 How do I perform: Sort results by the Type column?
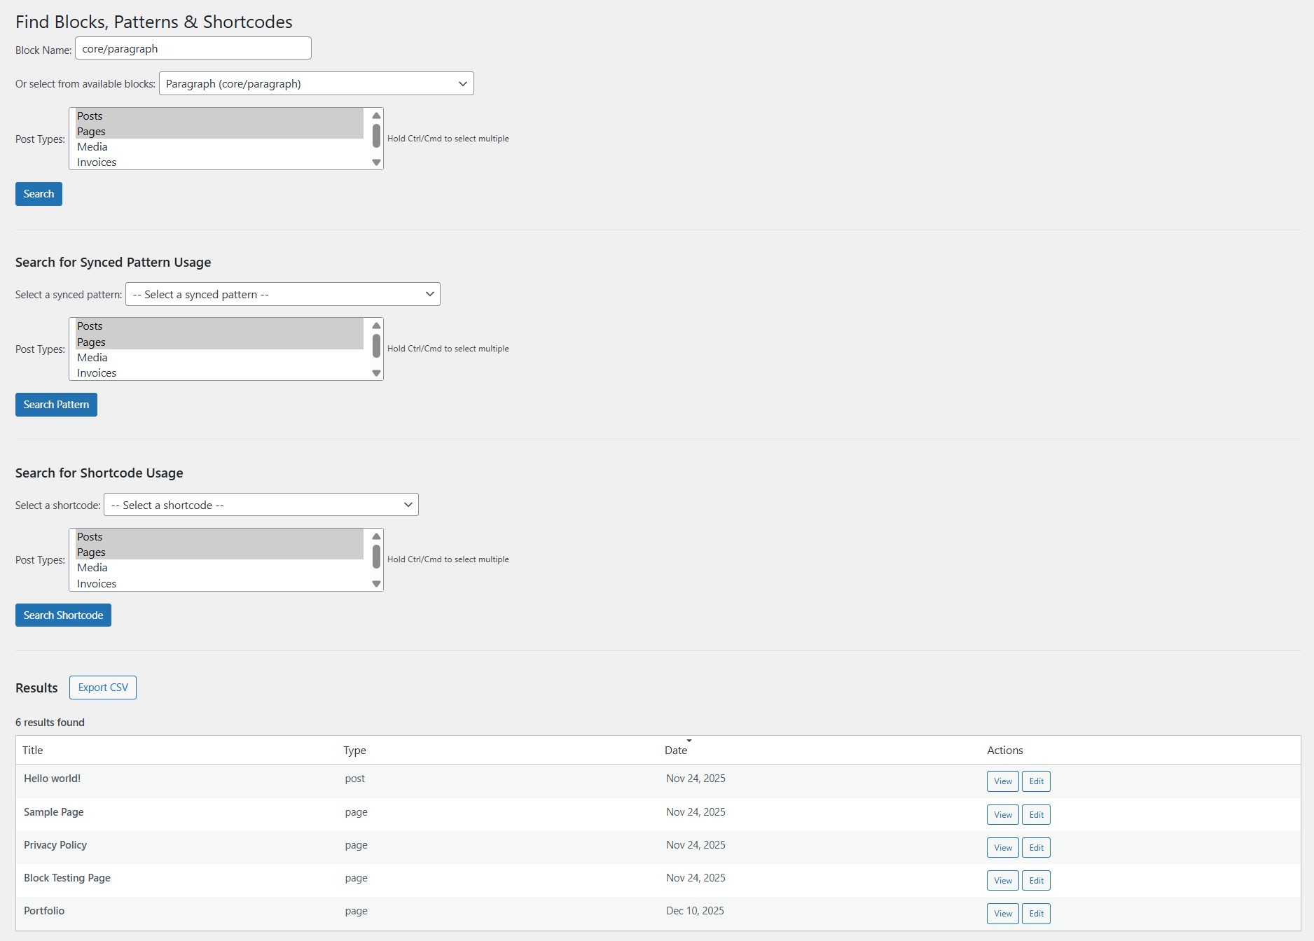pyautogui.click(x=354, y=751)
